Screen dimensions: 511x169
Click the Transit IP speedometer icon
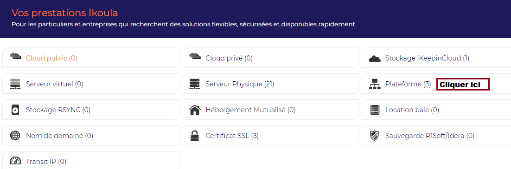coord(15,161)
